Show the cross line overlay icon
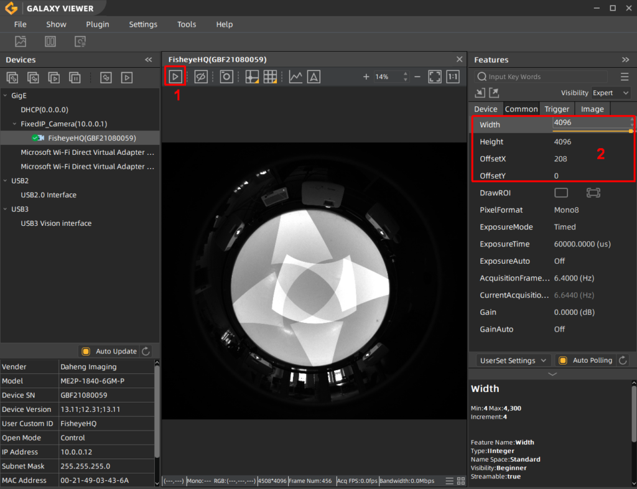The height and width of the screenshot is (489, 637). click(x=252, y=76)
